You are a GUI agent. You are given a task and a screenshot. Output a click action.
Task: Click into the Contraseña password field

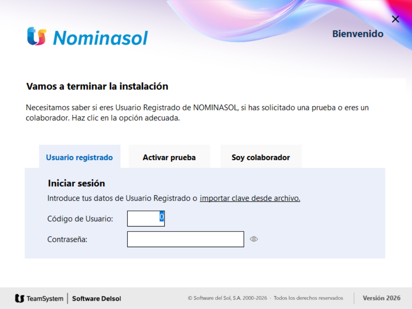click(x=185, y=239)
